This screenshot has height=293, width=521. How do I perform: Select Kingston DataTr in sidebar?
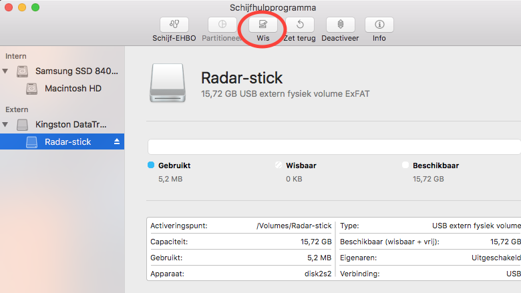pos(71,124)
